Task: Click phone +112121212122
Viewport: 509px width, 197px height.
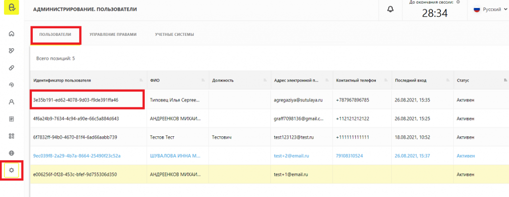Action: pos(352,119)
